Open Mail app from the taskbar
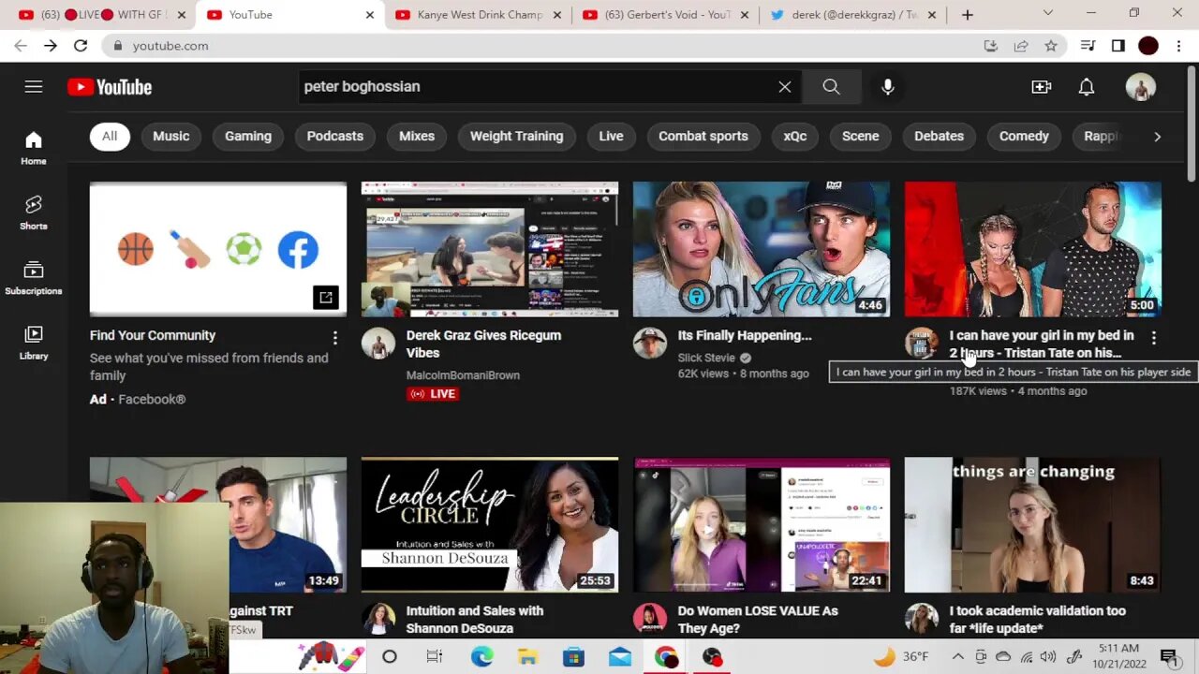This screenshot has height=674, width=1199. point(620,657)
